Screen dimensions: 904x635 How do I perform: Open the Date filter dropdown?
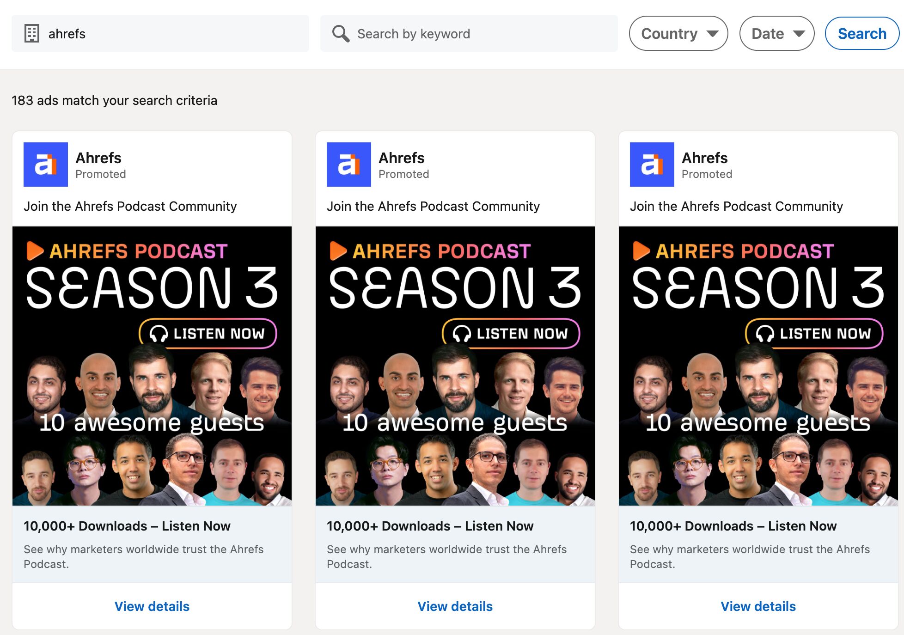point(777,33)
